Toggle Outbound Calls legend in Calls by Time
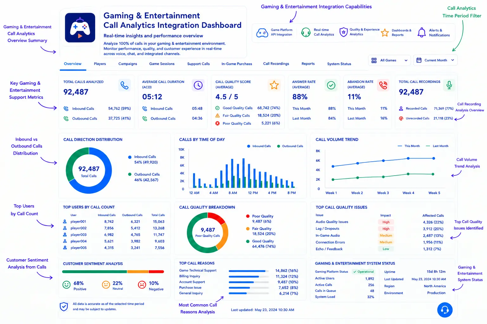This screenshot has width=487, height=324. (x=290, y=146)
